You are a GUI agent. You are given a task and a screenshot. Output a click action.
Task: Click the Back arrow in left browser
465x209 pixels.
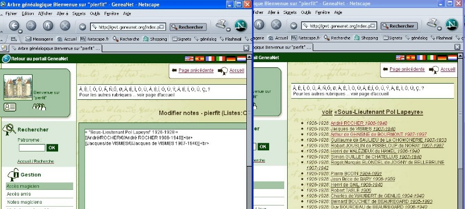14,26
